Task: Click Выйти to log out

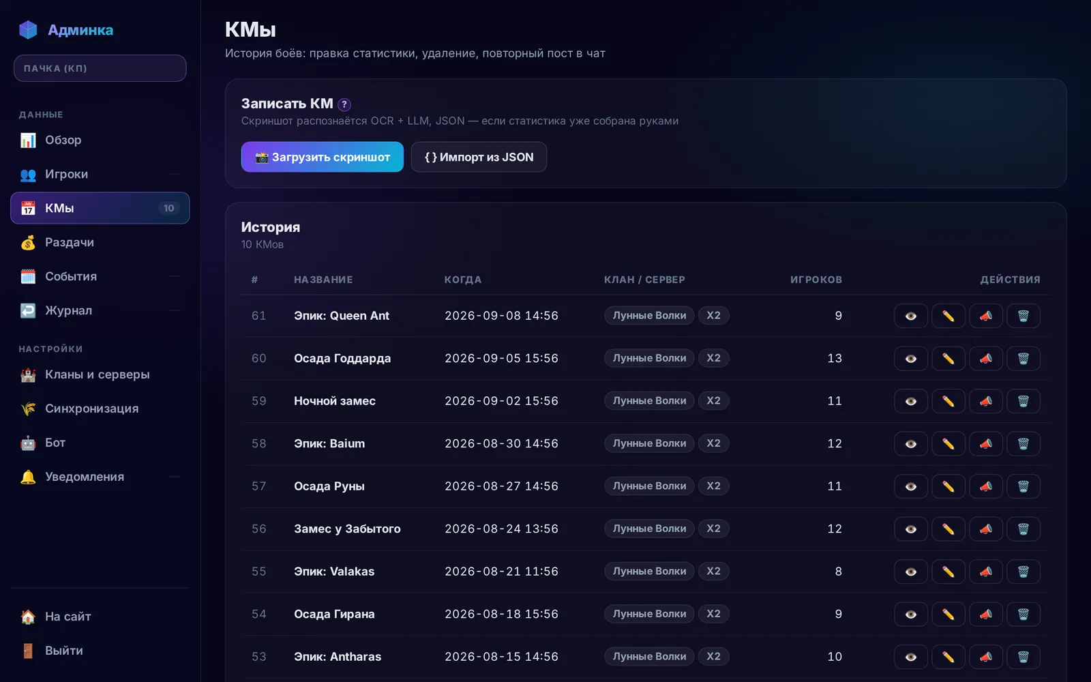Action: pyautogui.click(x=100, y=651)
